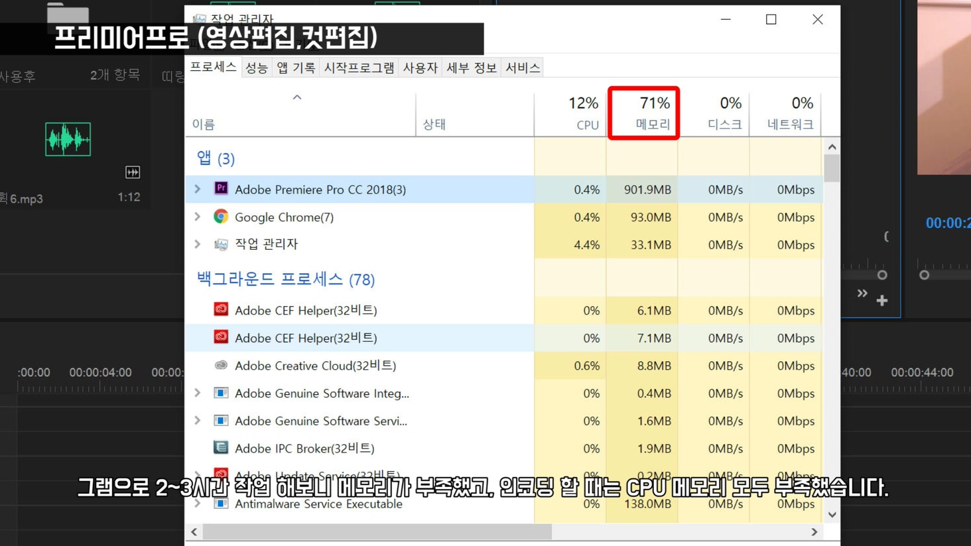Click the 93.0MB memory cell for Chrome
The height and width of the screenshot is (546, 971).
(651, 217)
